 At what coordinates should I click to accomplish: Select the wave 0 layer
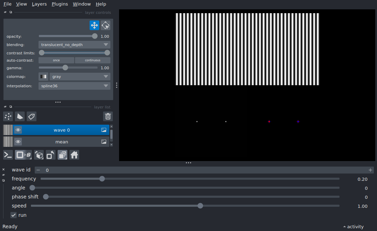pyautogui.click(x=61, y=130)
